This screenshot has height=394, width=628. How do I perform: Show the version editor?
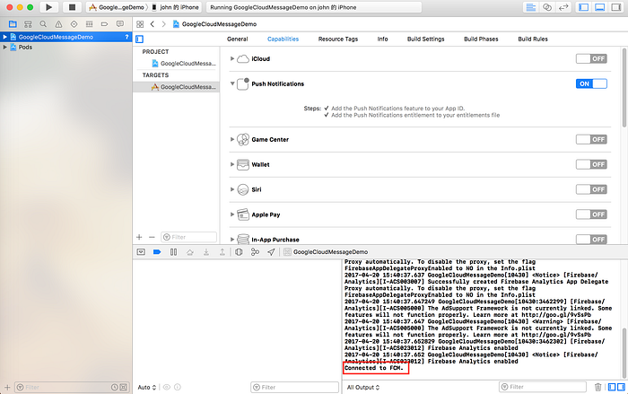563,7
